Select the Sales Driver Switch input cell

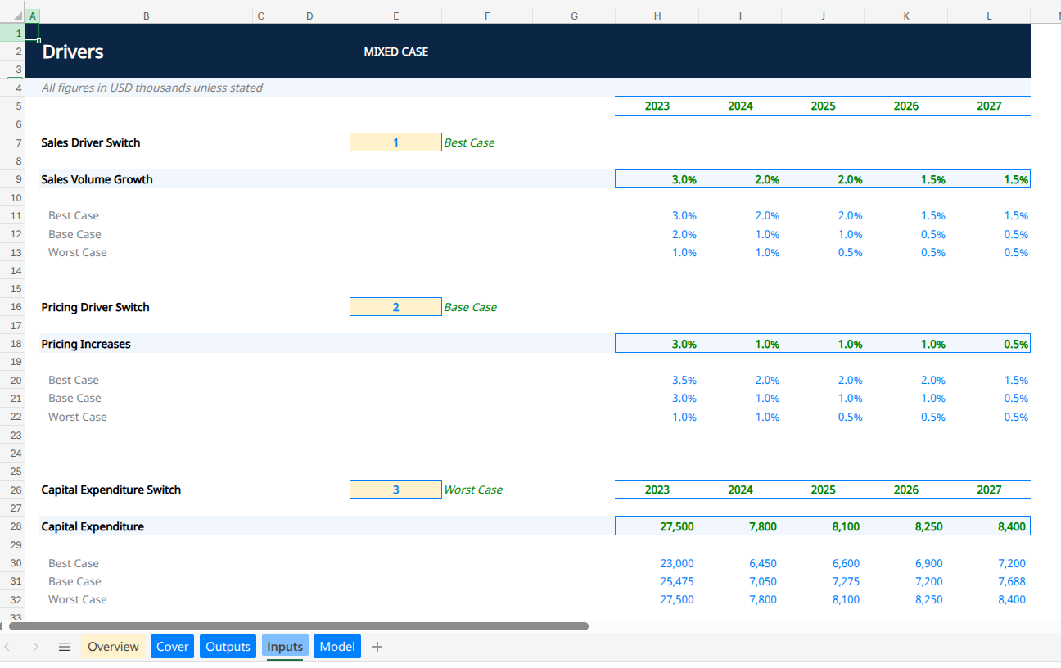click(x=395, y=142)
